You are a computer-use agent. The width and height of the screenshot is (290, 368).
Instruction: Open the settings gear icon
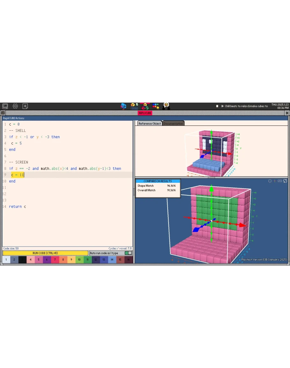[15, 106]
